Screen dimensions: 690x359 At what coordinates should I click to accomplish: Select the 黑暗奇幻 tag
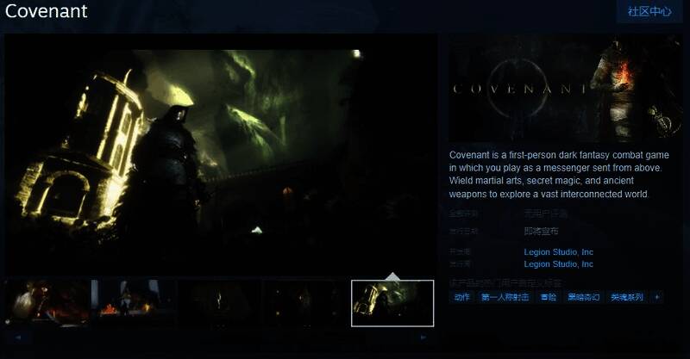pyautogui.click(x=583, y=297)
